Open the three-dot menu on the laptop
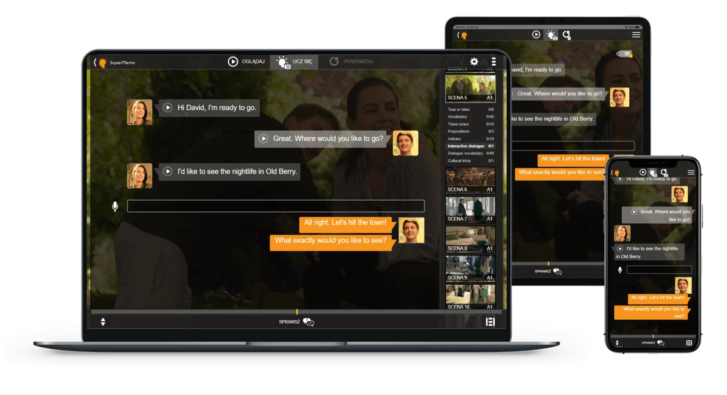Image resolution: width=727 pixels, height=395 pixels. tap(494, 61)
